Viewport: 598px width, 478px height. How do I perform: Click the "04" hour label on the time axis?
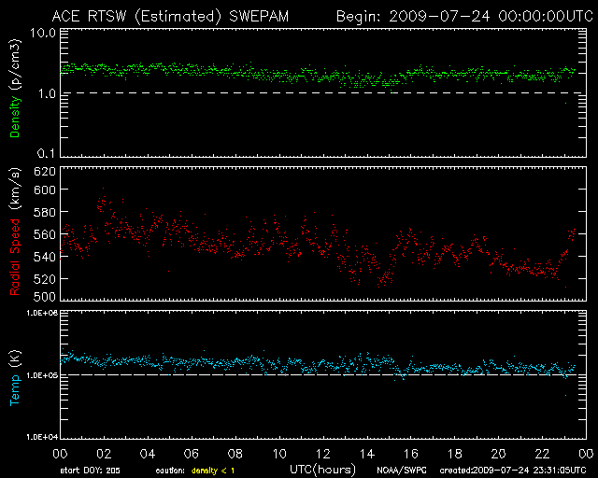pyautogui.click(x=148, y=454)
